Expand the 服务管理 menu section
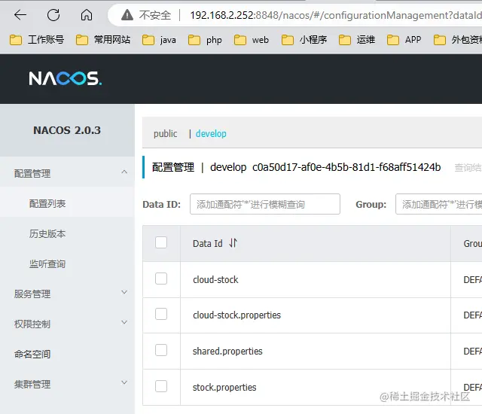The image size is (482, 414). (67, 294)
